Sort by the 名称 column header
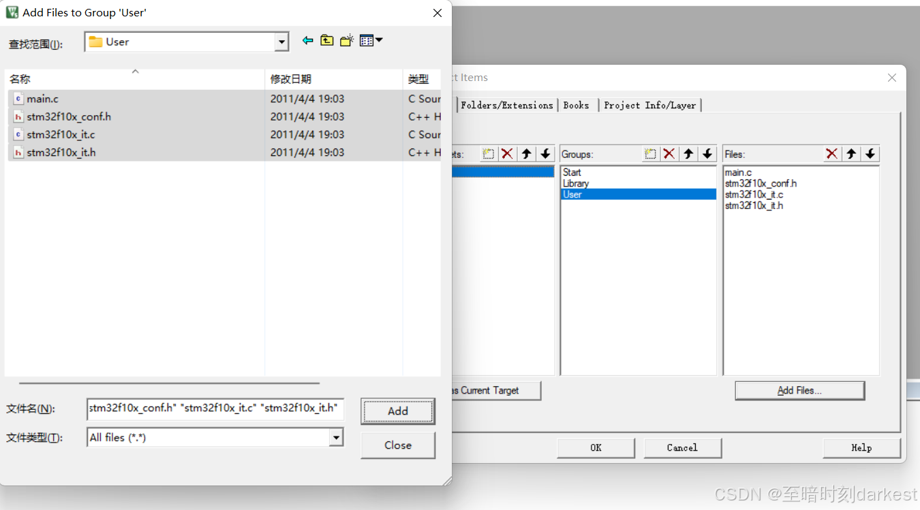This screenshot has height=510, width=920. (135, 79)
